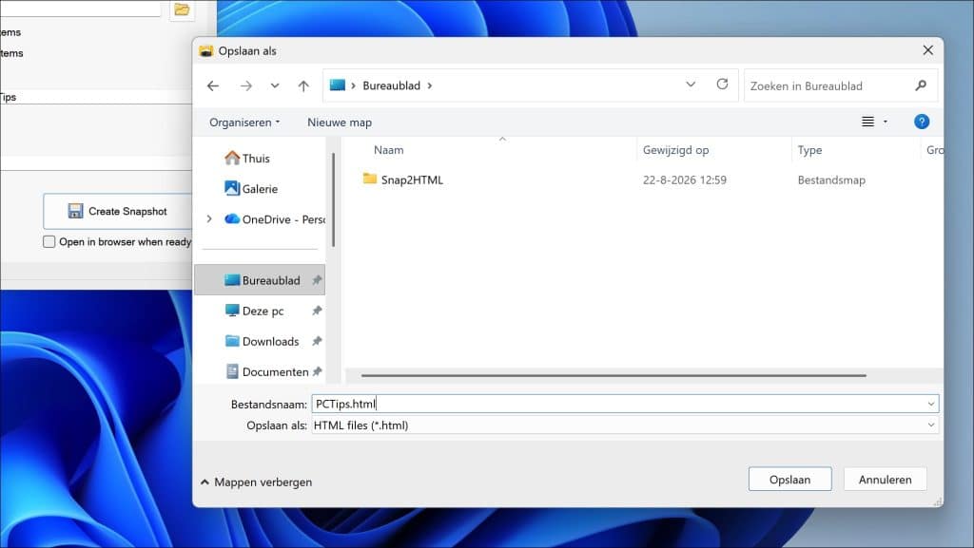Click the pin icon next to Deze pc
The image size is (974, 548).
(x=317, y=311)
